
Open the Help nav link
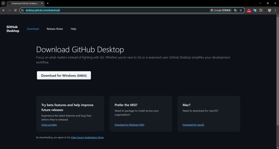point(74,29)
